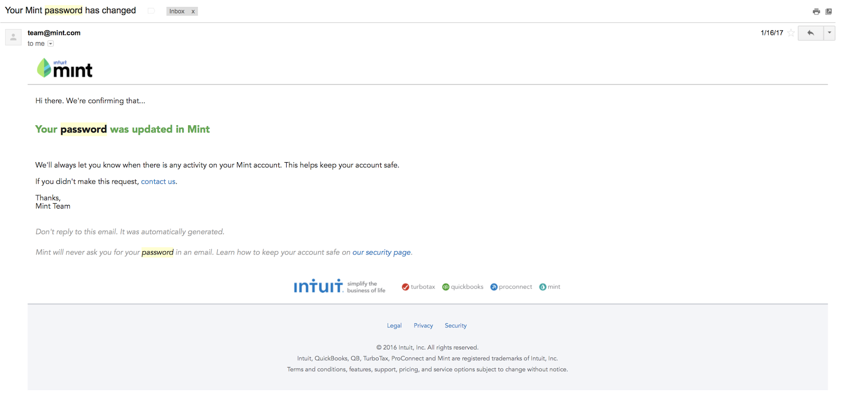The width and height of the screenshot is (845, 396).
Task: Open 'our security page' link
Action: point(381,252)
